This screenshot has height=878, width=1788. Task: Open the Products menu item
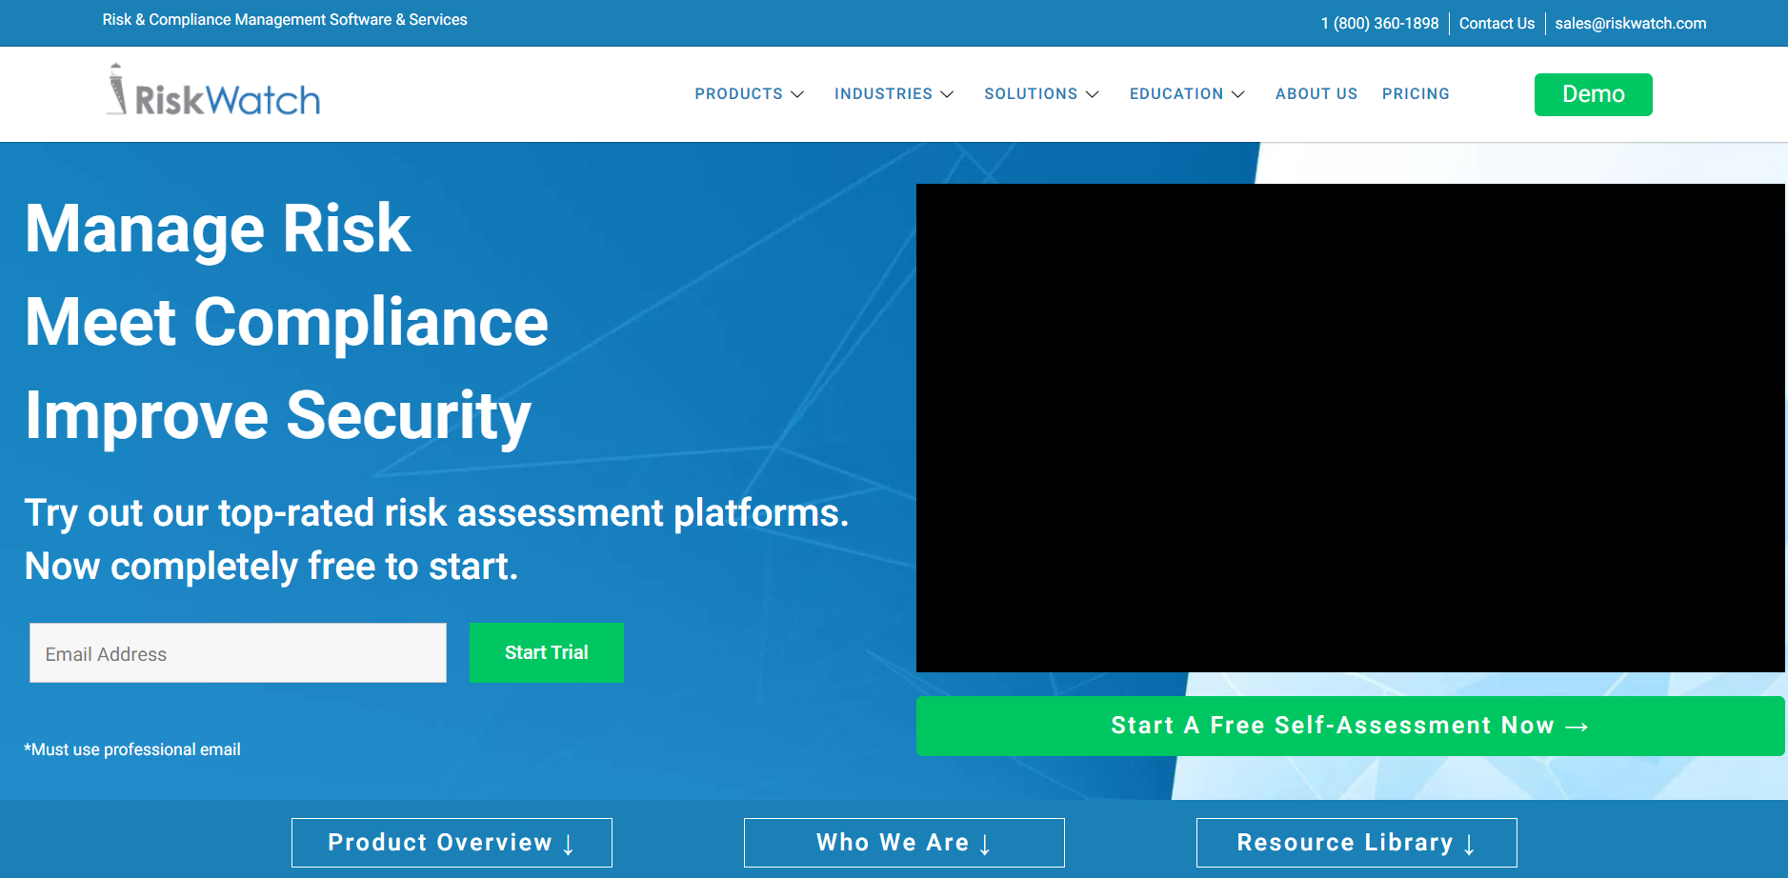pos(738,94)
